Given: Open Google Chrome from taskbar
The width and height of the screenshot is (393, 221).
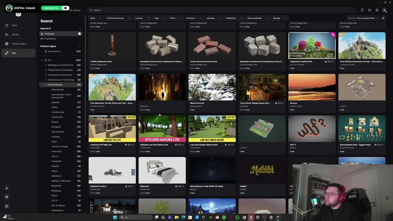Looking at the screenshot, I should click(244, 217).
